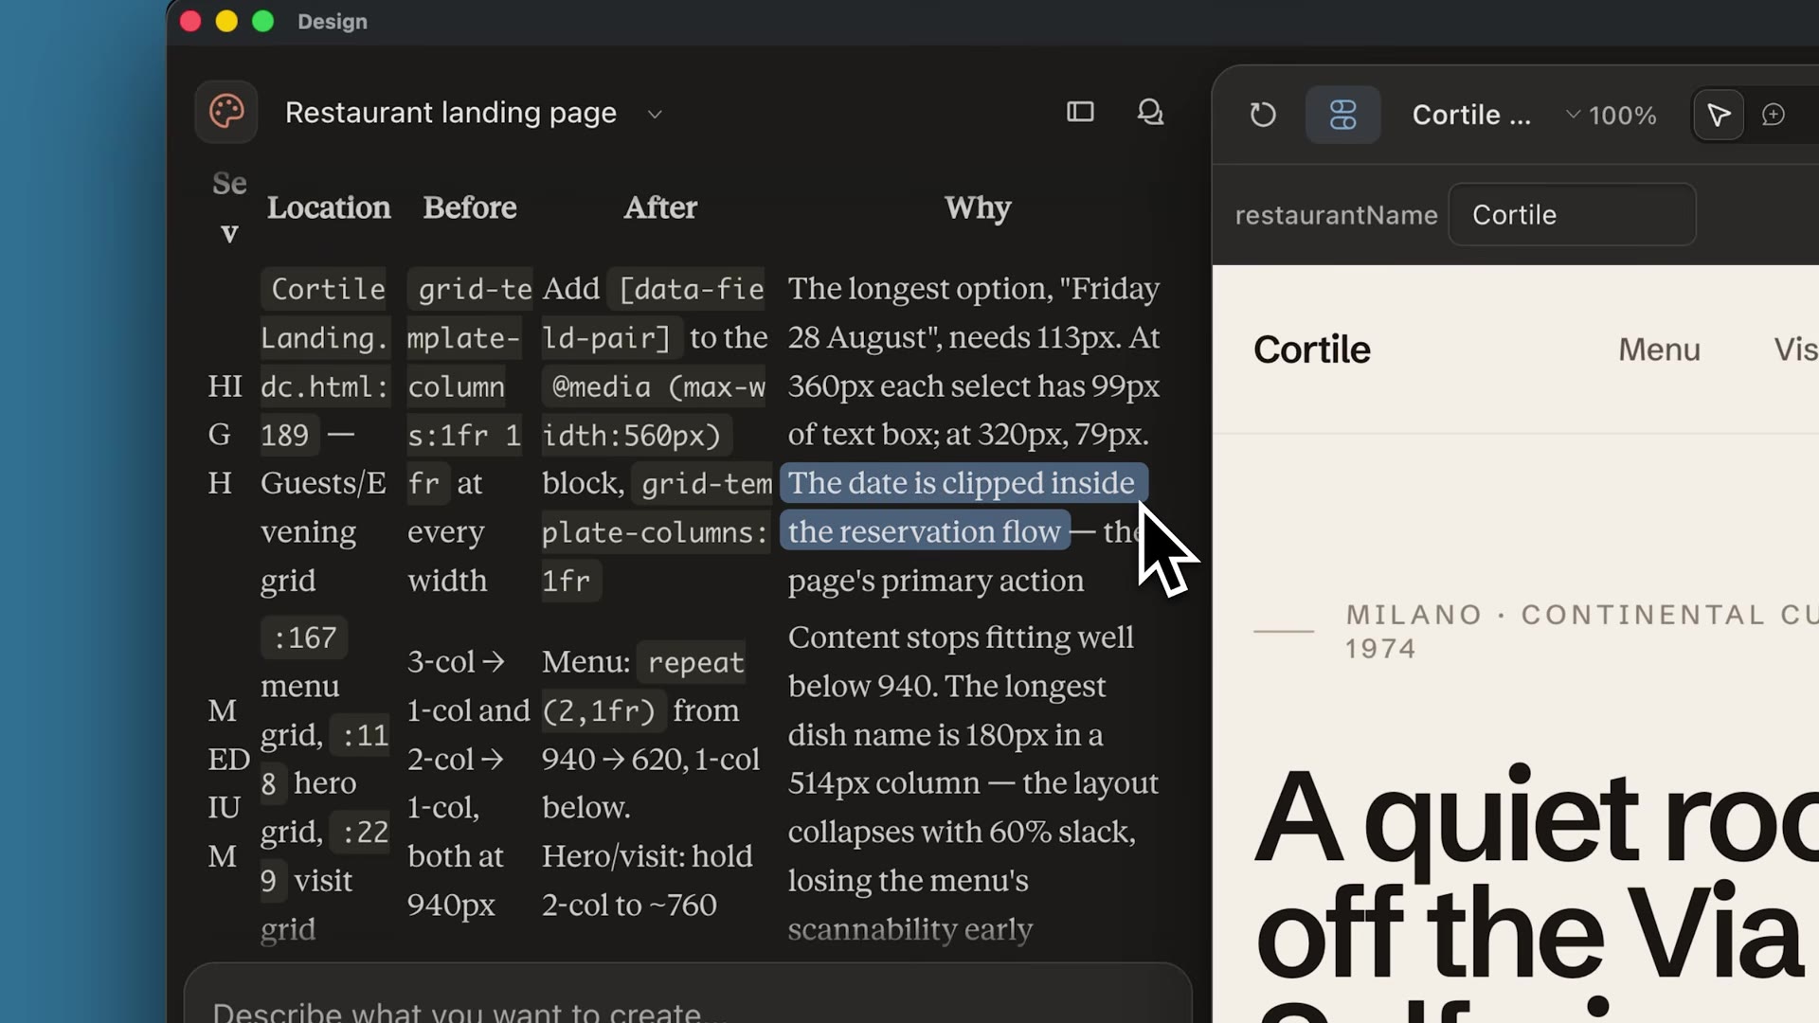Click the 'A quiet roo' hero heading
Image resolution: width=1819 pixels, height=1023 pixels.
point(1536,818)
